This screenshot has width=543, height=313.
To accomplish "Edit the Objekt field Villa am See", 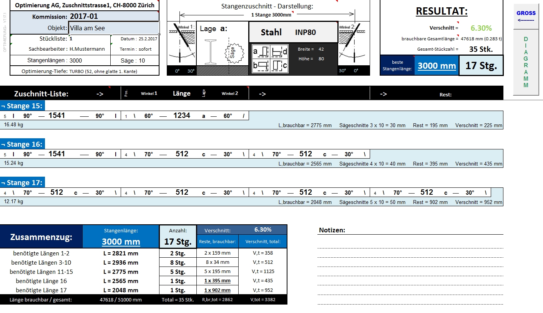I will [114, 28].
